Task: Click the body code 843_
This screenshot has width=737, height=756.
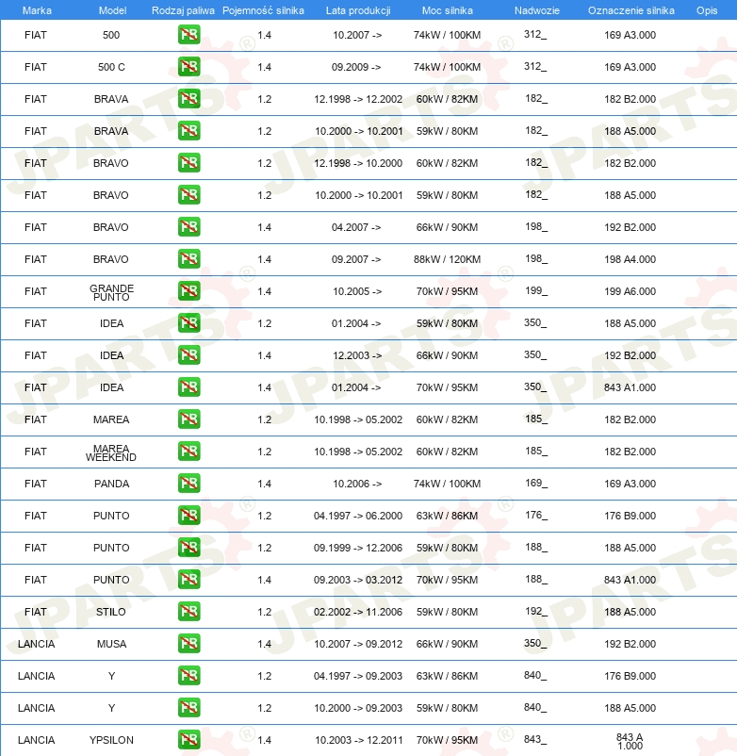Action: click(x=535, y=739)
